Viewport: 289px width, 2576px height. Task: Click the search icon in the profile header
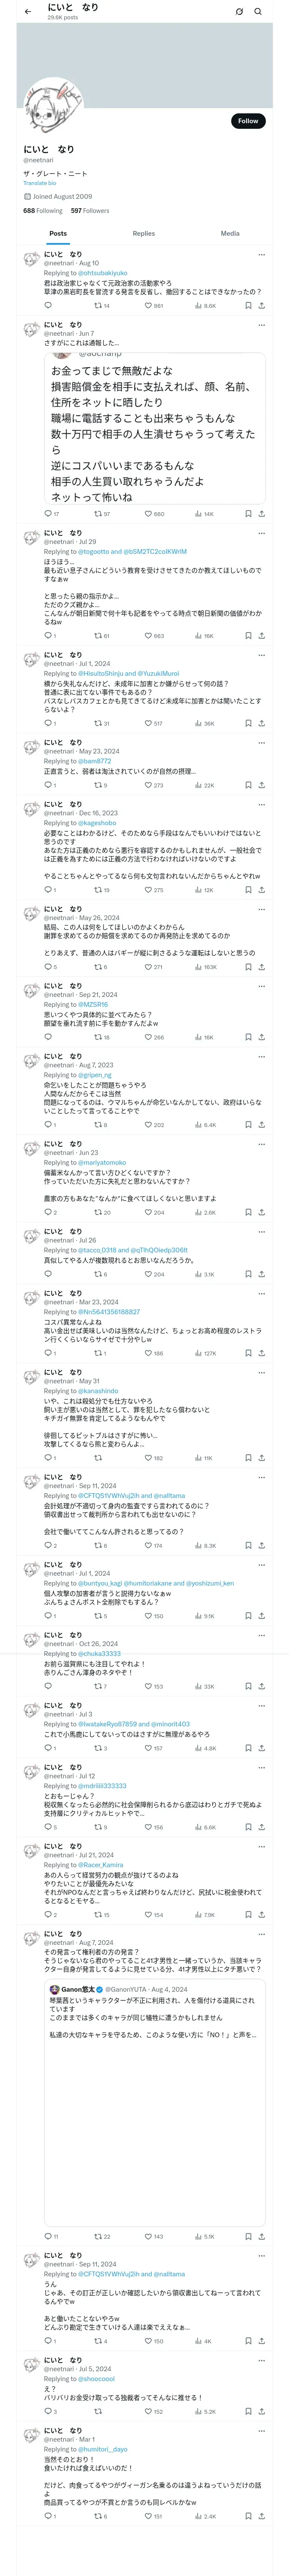point(258,12)
